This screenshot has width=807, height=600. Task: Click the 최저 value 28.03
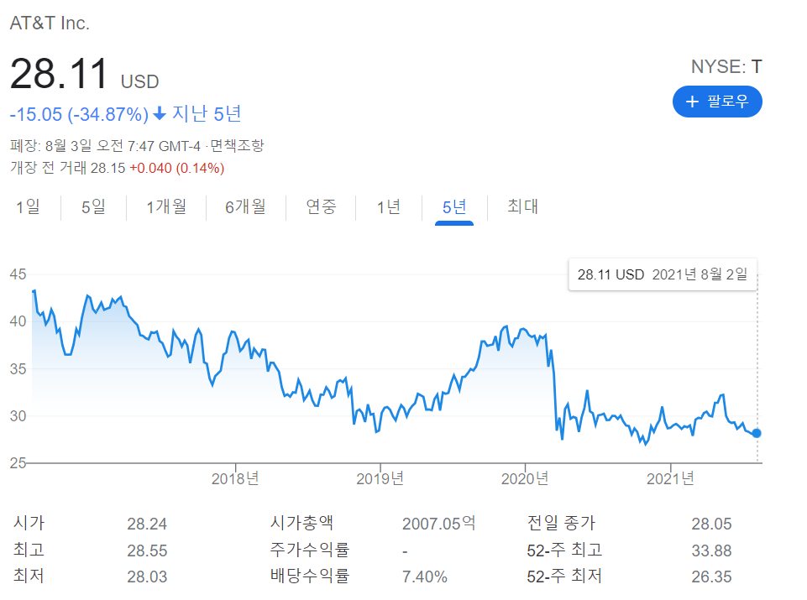pyautogui.click(x=147, y=577)
